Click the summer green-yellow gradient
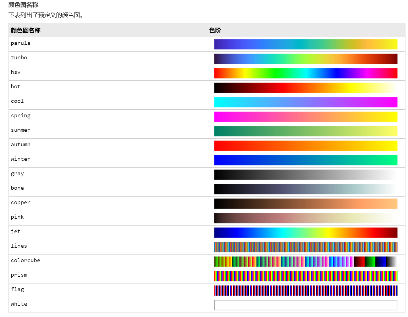Screen dimensions: 408x317 (x=306, y=131)
